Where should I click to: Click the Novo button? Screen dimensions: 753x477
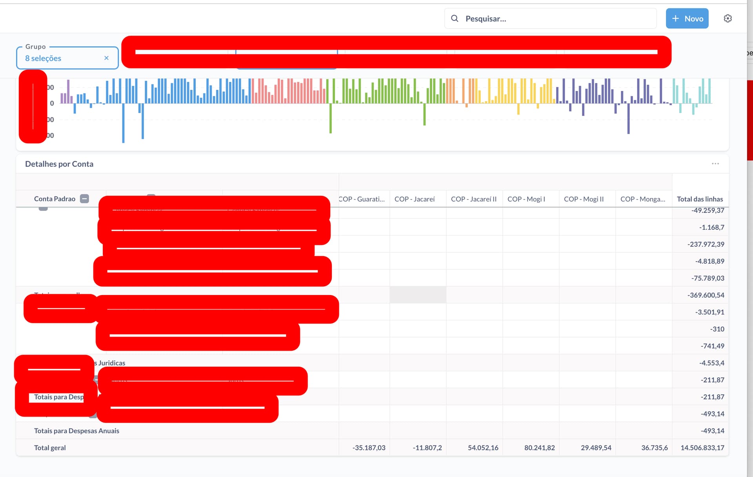tap(687, 18)
